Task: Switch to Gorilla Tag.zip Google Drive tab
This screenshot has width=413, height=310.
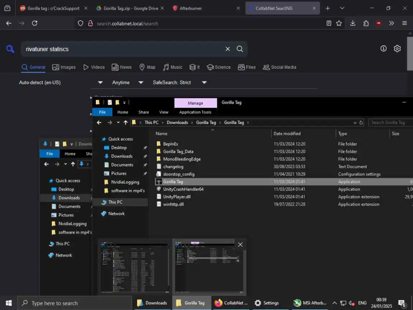Action: tap(130, 8)
